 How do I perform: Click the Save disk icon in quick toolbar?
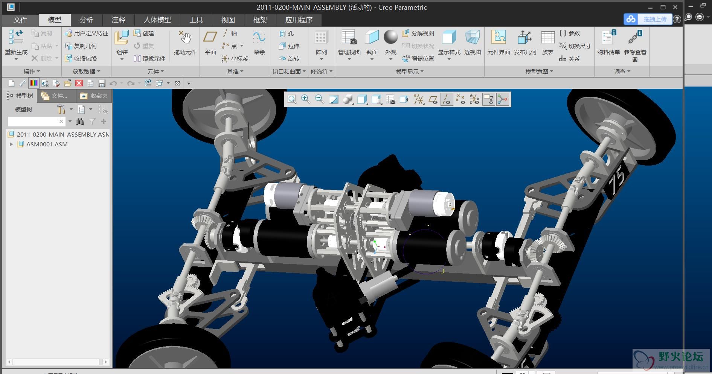tap(102, 83)
